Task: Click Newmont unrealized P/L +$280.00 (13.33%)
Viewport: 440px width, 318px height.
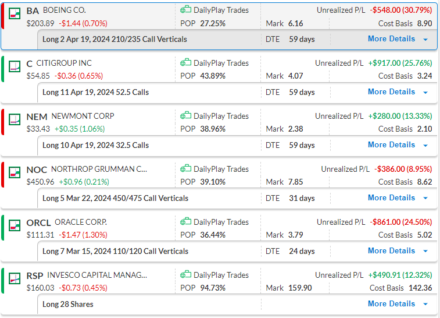Action: tap(400, 116)
